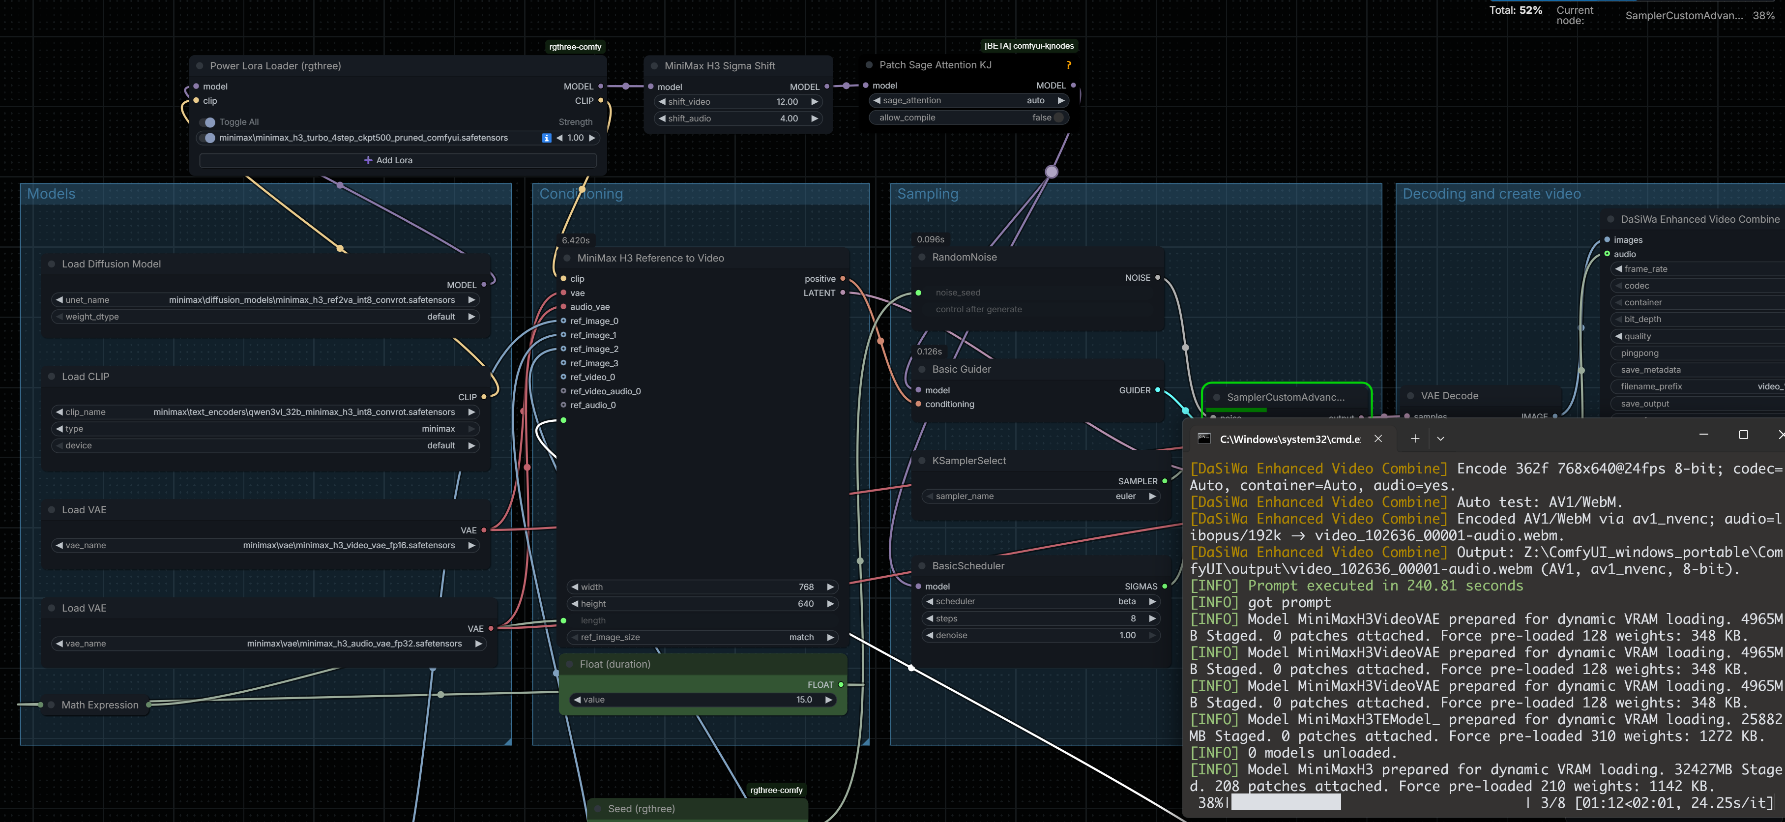Viewport: 1785px width, 822px height.
Task: Click the Float duration value field showing 15.0
Action: click(702, 700)
